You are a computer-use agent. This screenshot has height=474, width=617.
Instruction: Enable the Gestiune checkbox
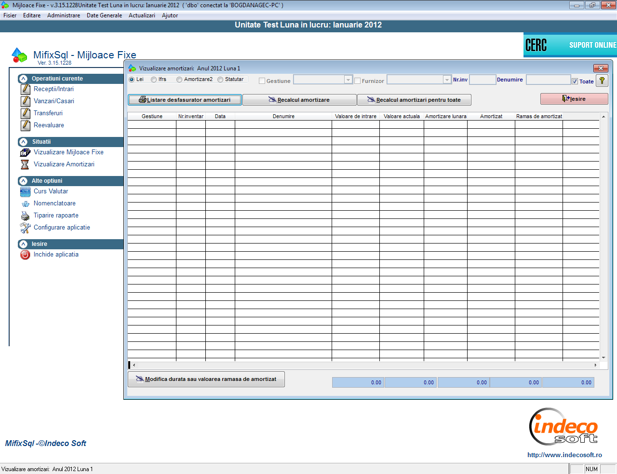262,81
